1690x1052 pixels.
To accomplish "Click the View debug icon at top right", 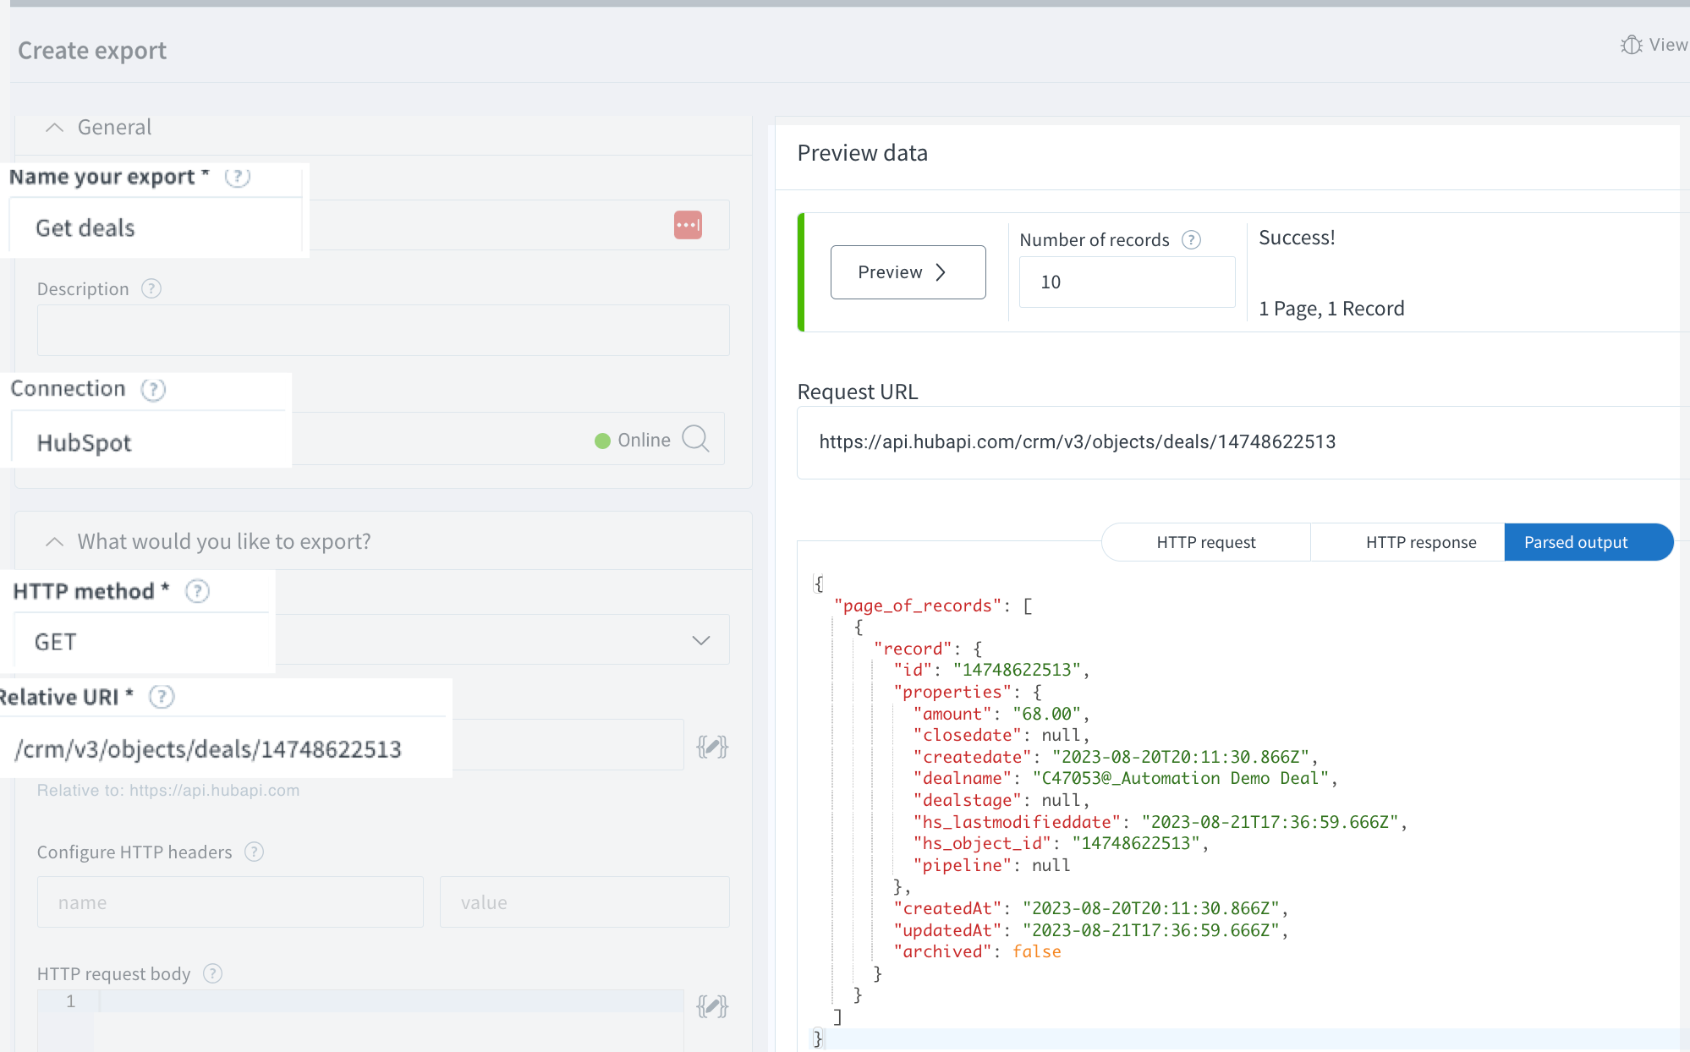I will (1631, 45).
